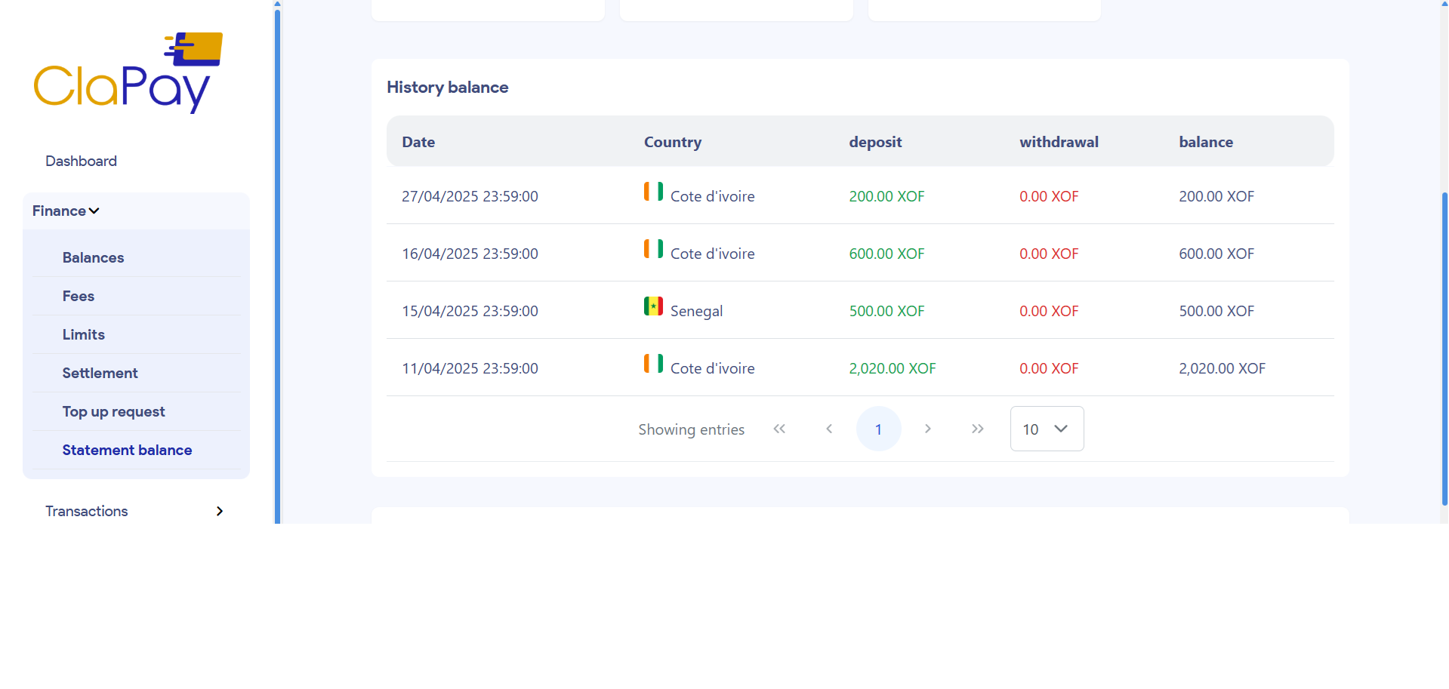Go to Settlement page
This screenshot has width=1449, height=689.
click(x=100, y=373)
